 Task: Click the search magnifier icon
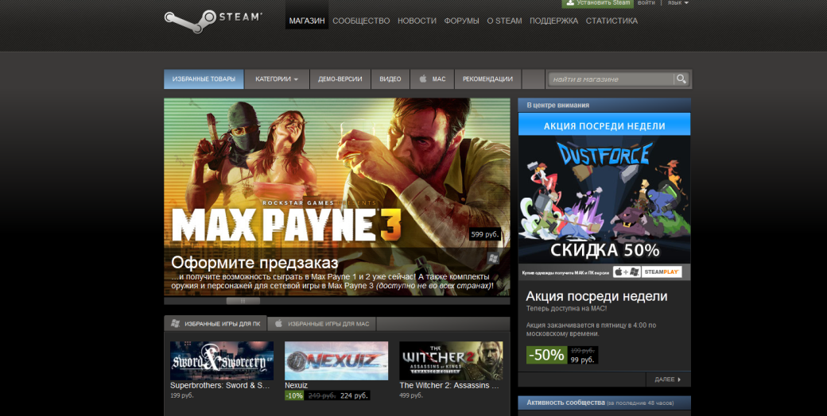(x=681, y=79)
